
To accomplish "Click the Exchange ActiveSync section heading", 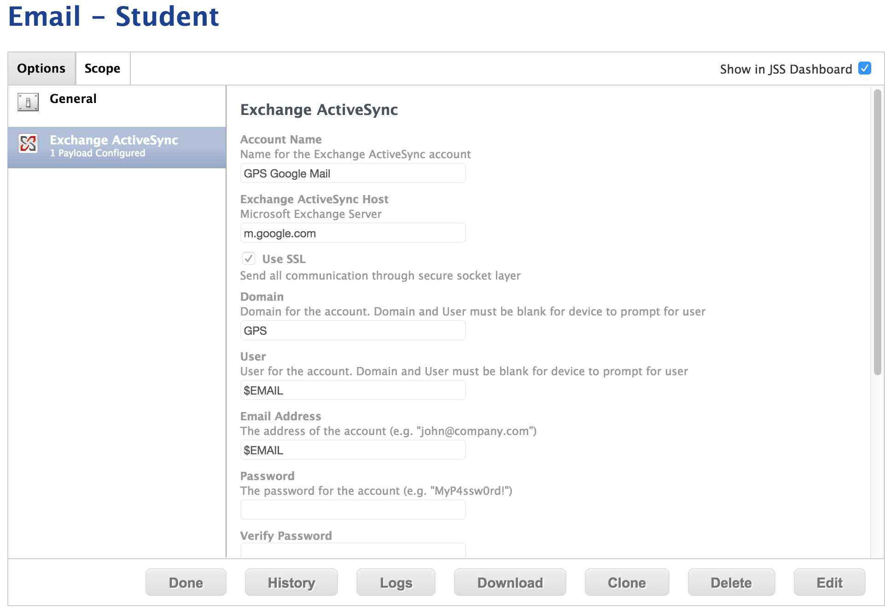I will 319,110.
